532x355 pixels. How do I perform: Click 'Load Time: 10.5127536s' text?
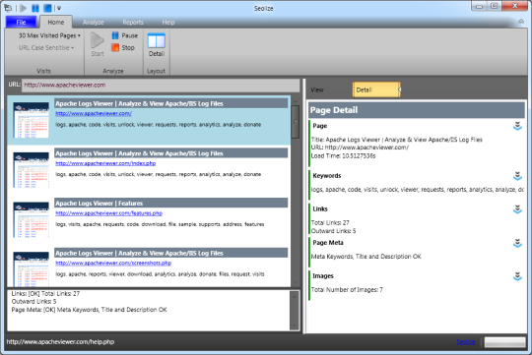pyautogui.click(x=344, y=156)
